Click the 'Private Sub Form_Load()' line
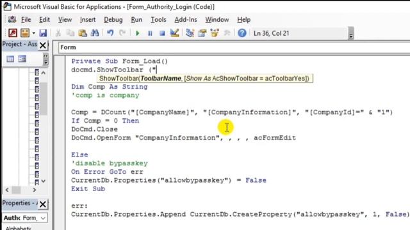Image resolution: width=410 pixels, height=230 pixels. 120,61
